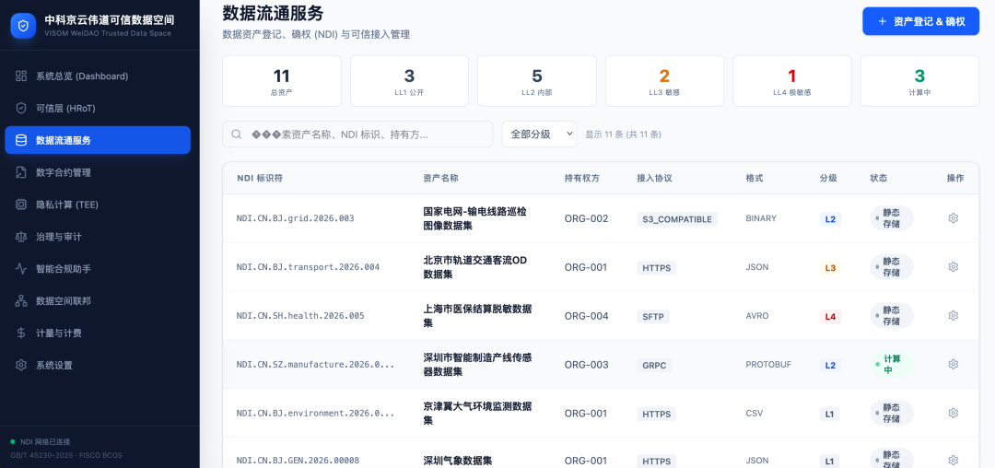
Task: Open settings gear for 深圳市智能制造产线传感器数据集 row
Action: point(953,364)
